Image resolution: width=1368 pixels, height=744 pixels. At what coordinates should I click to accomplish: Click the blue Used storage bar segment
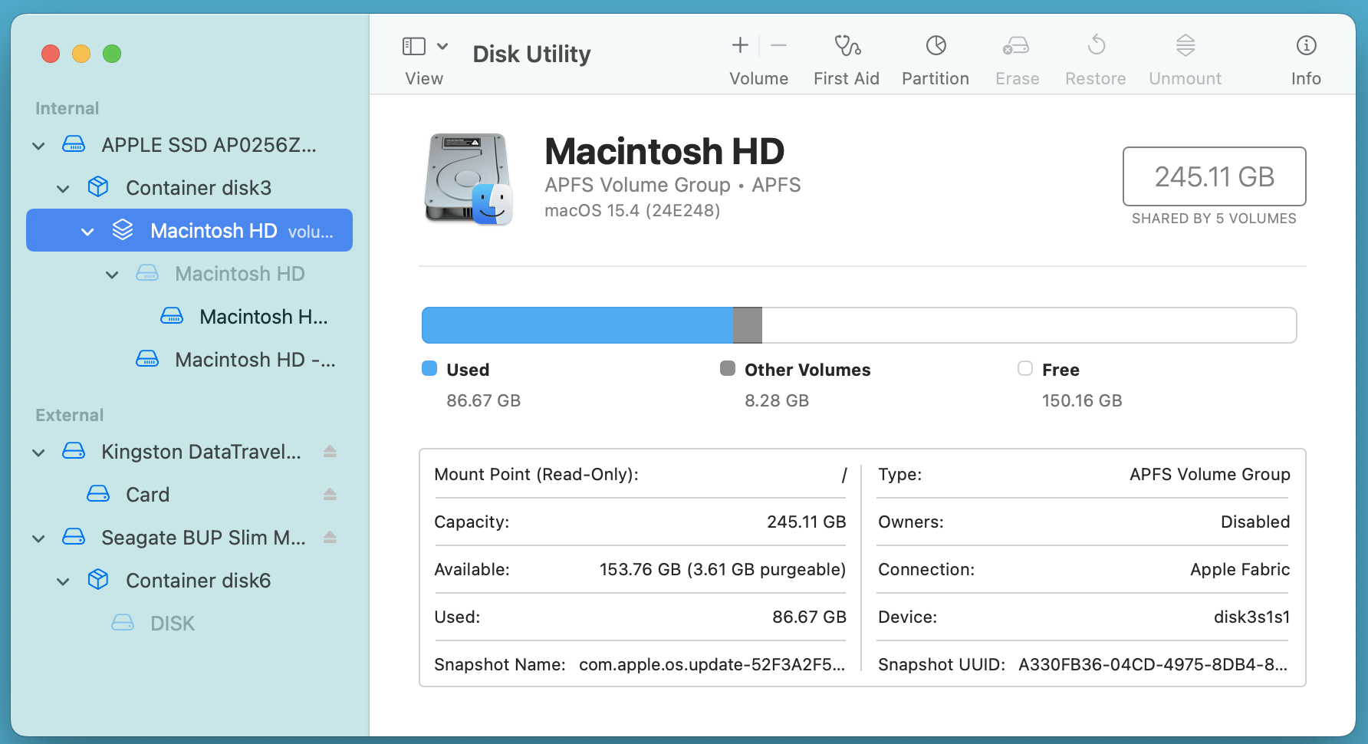[x=577, y=325]
